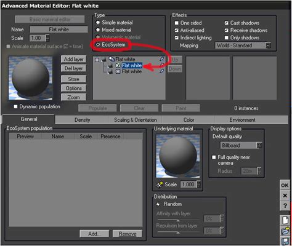This screenshot has height=246, width=292.
Task: Click the Repulsion from layer slider
Action: point(178,232)
